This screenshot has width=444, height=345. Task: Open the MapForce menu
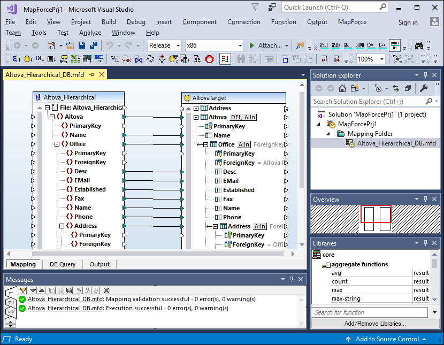click(351, 22)
